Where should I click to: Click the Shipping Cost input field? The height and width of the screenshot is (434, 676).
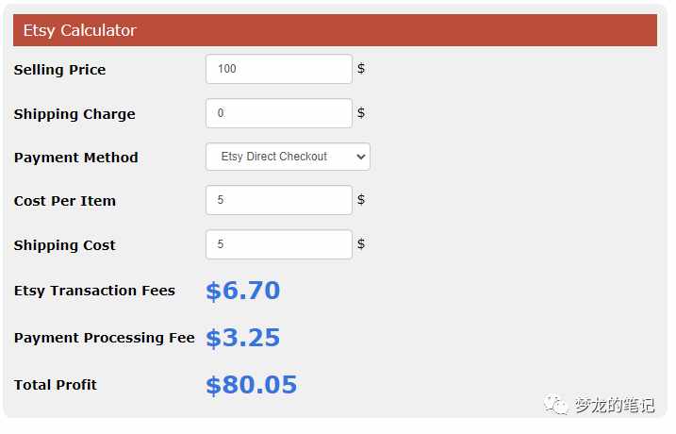(x=279, y=244)
